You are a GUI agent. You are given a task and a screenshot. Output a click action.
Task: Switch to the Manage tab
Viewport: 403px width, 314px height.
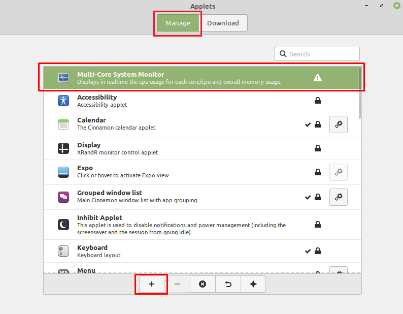178,23
